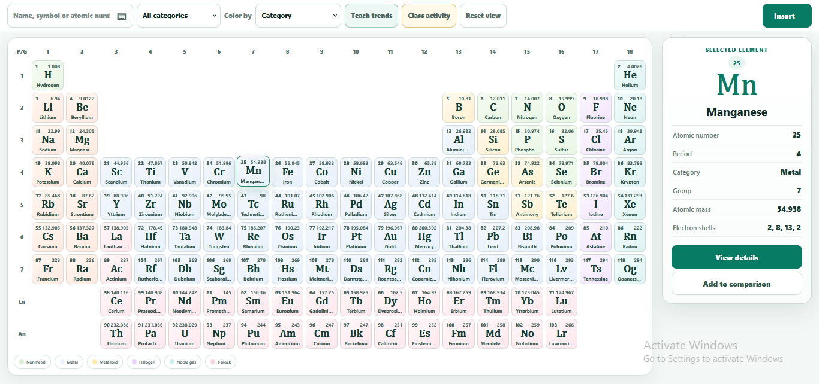Select the Oganesson element tile
Image resolution: width=819 pixels, height=384 pixels.
tap(630, 269)
